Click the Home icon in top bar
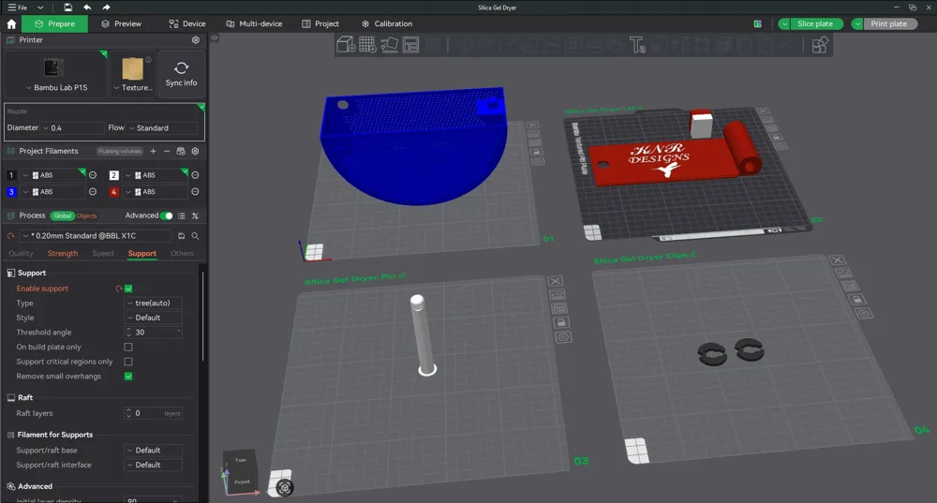Image resolution: width=937 pixels, height=503 pixels. click(11, 24)
